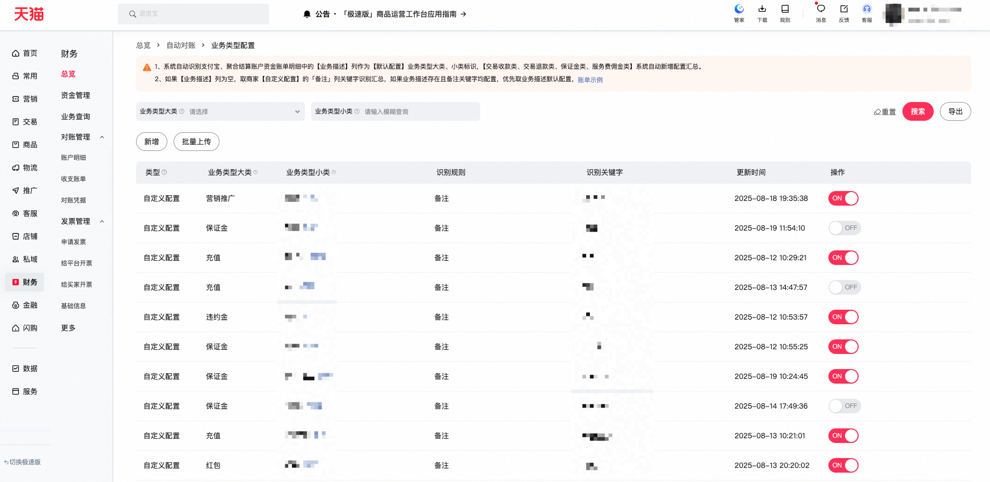This screenshot has width=990, height=482.
Task: Open 业务查询 in the finance menu
Action: [76, 117]
